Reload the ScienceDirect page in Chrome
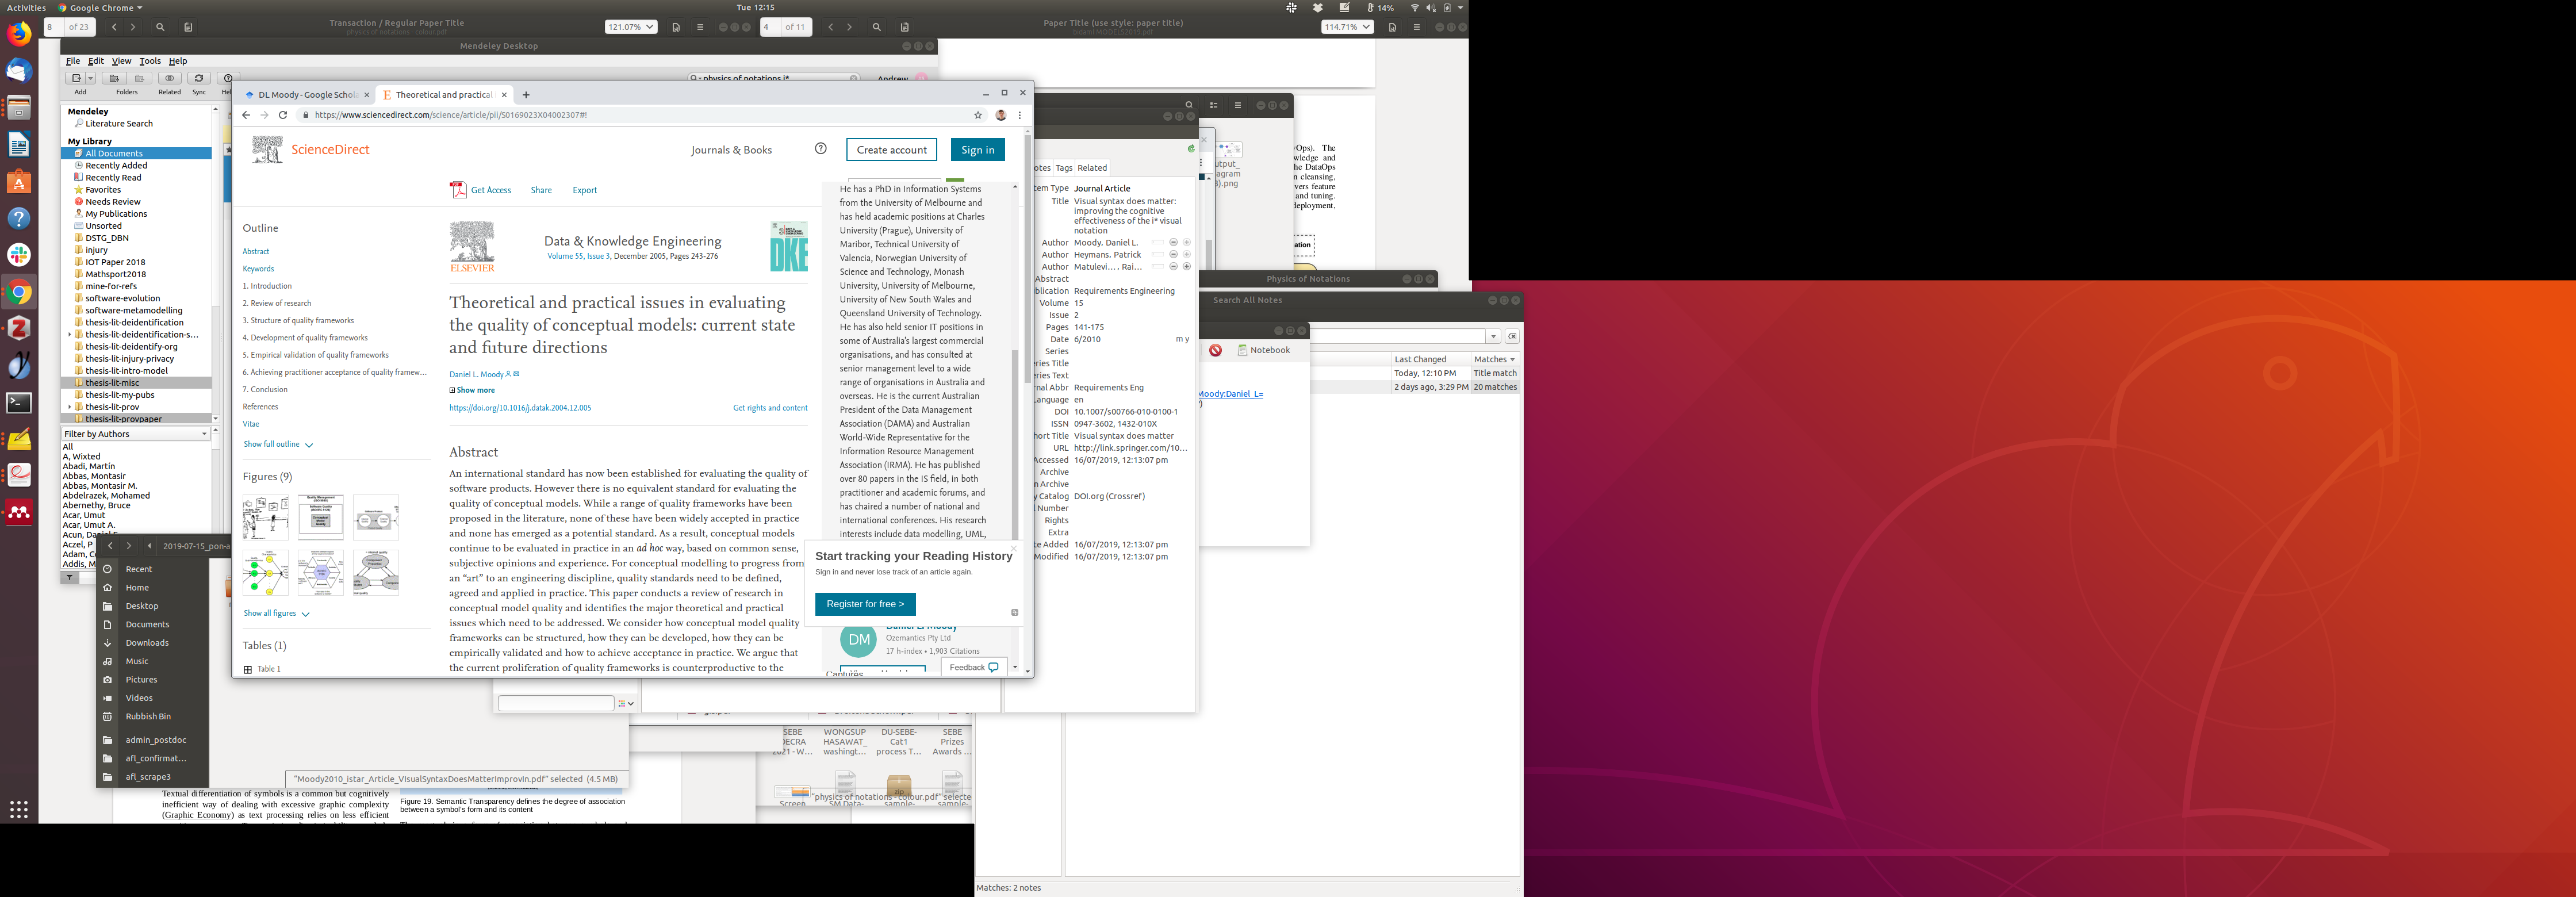Viewport: 2576px width, 897px height. 283,115
